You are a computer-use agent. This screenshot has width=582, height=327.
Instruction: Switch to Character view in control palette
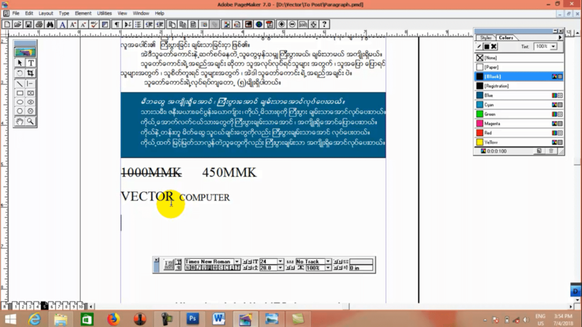(178, 261)
